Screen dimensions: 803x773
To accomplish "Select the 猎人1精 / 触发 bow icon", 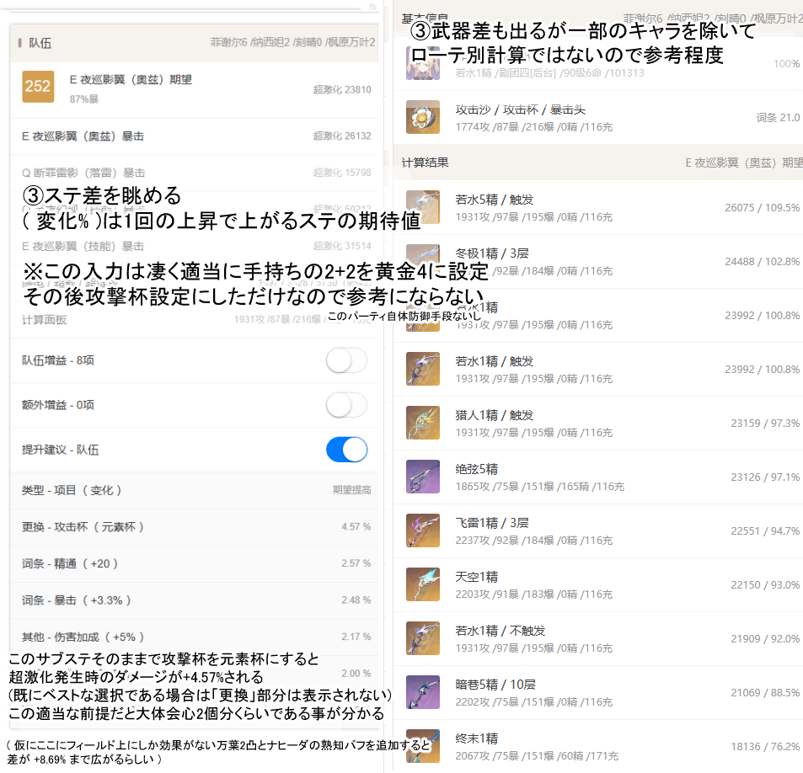I will click(x=422, y=423).
